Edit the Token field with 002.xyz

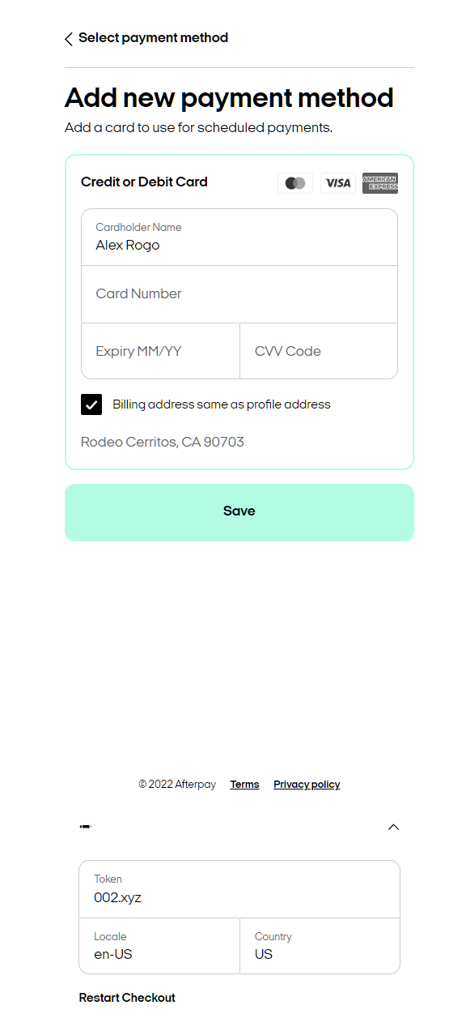pos(239,889)
